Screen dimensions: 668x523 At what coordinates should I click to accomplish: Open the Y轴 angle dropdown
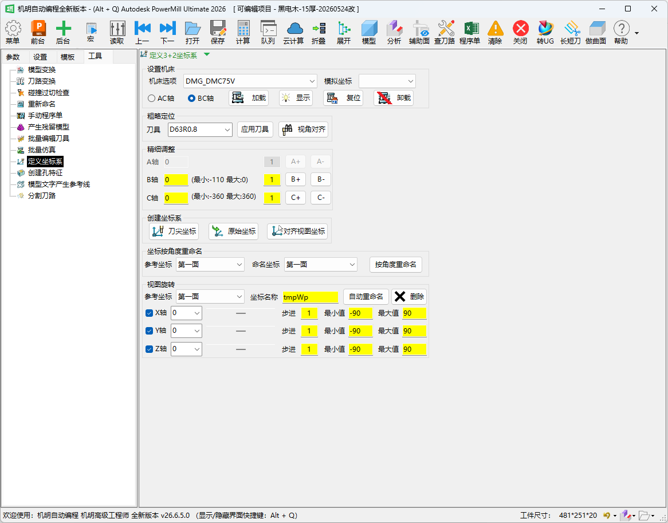[186, 331]
